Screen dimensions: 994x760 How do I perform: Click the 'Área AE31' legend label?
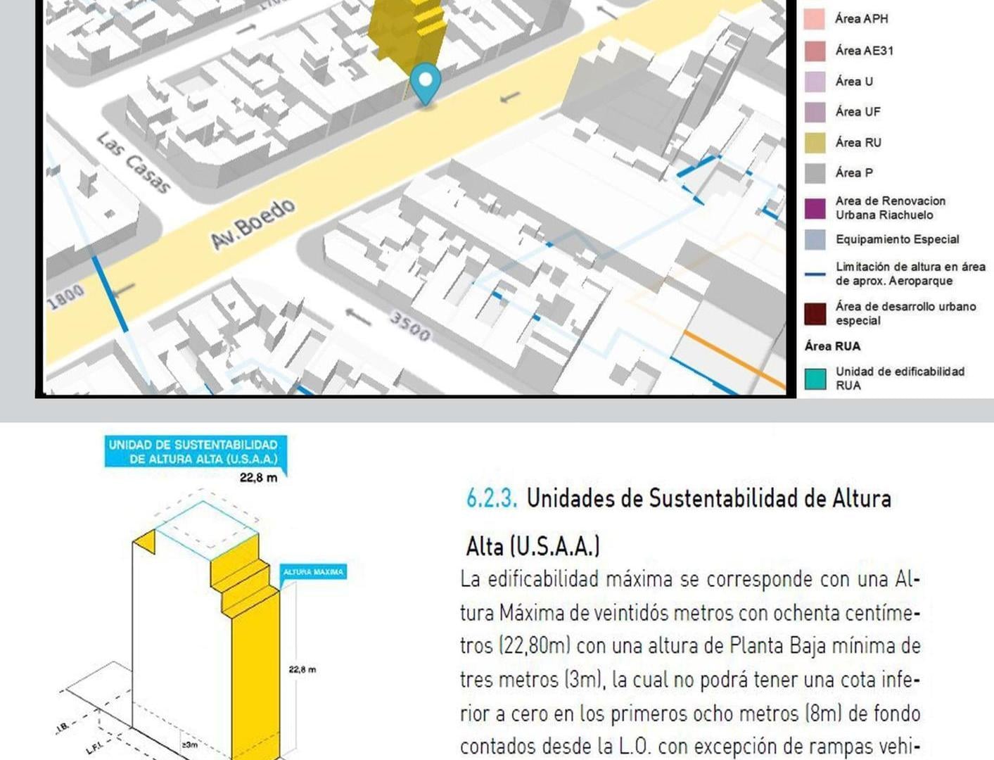click(865, 51)
